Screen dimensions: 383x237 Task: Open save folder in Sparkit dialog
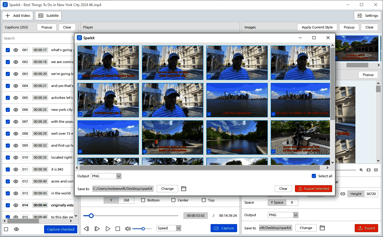(184, 189)
